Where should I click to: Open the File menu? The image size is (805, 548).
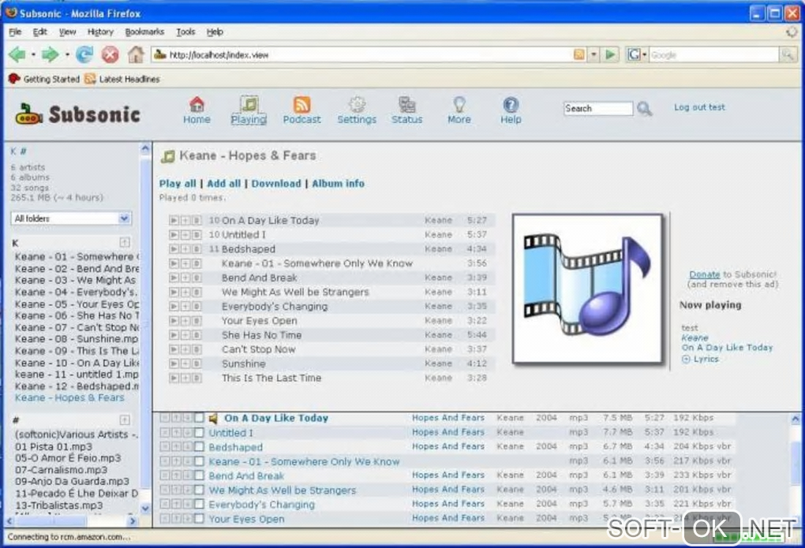point(15,32)
